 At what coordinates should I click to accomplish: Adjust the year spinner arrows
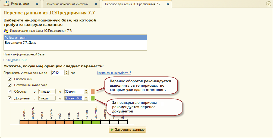tap(67, 73)
